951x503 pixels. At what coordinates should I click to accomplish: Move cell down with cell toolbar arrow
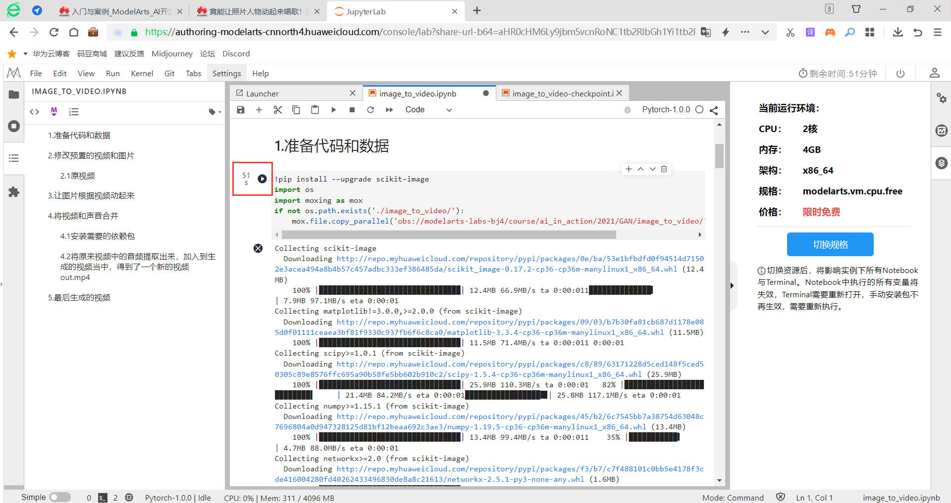[x=652, y=169]
